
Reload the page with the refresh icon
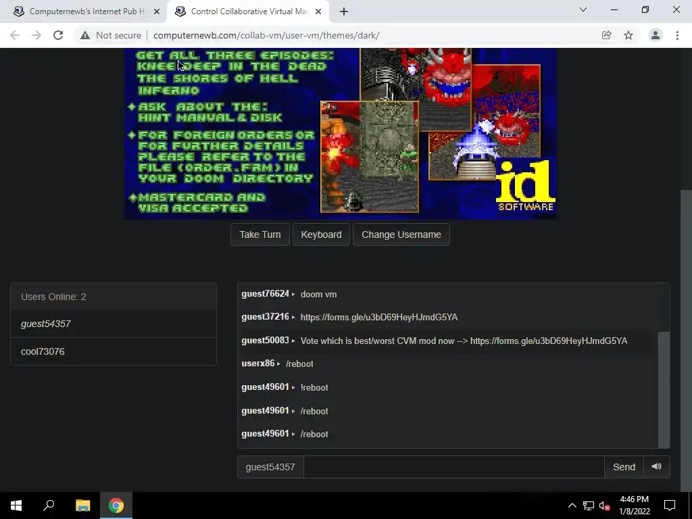point(58,35)
